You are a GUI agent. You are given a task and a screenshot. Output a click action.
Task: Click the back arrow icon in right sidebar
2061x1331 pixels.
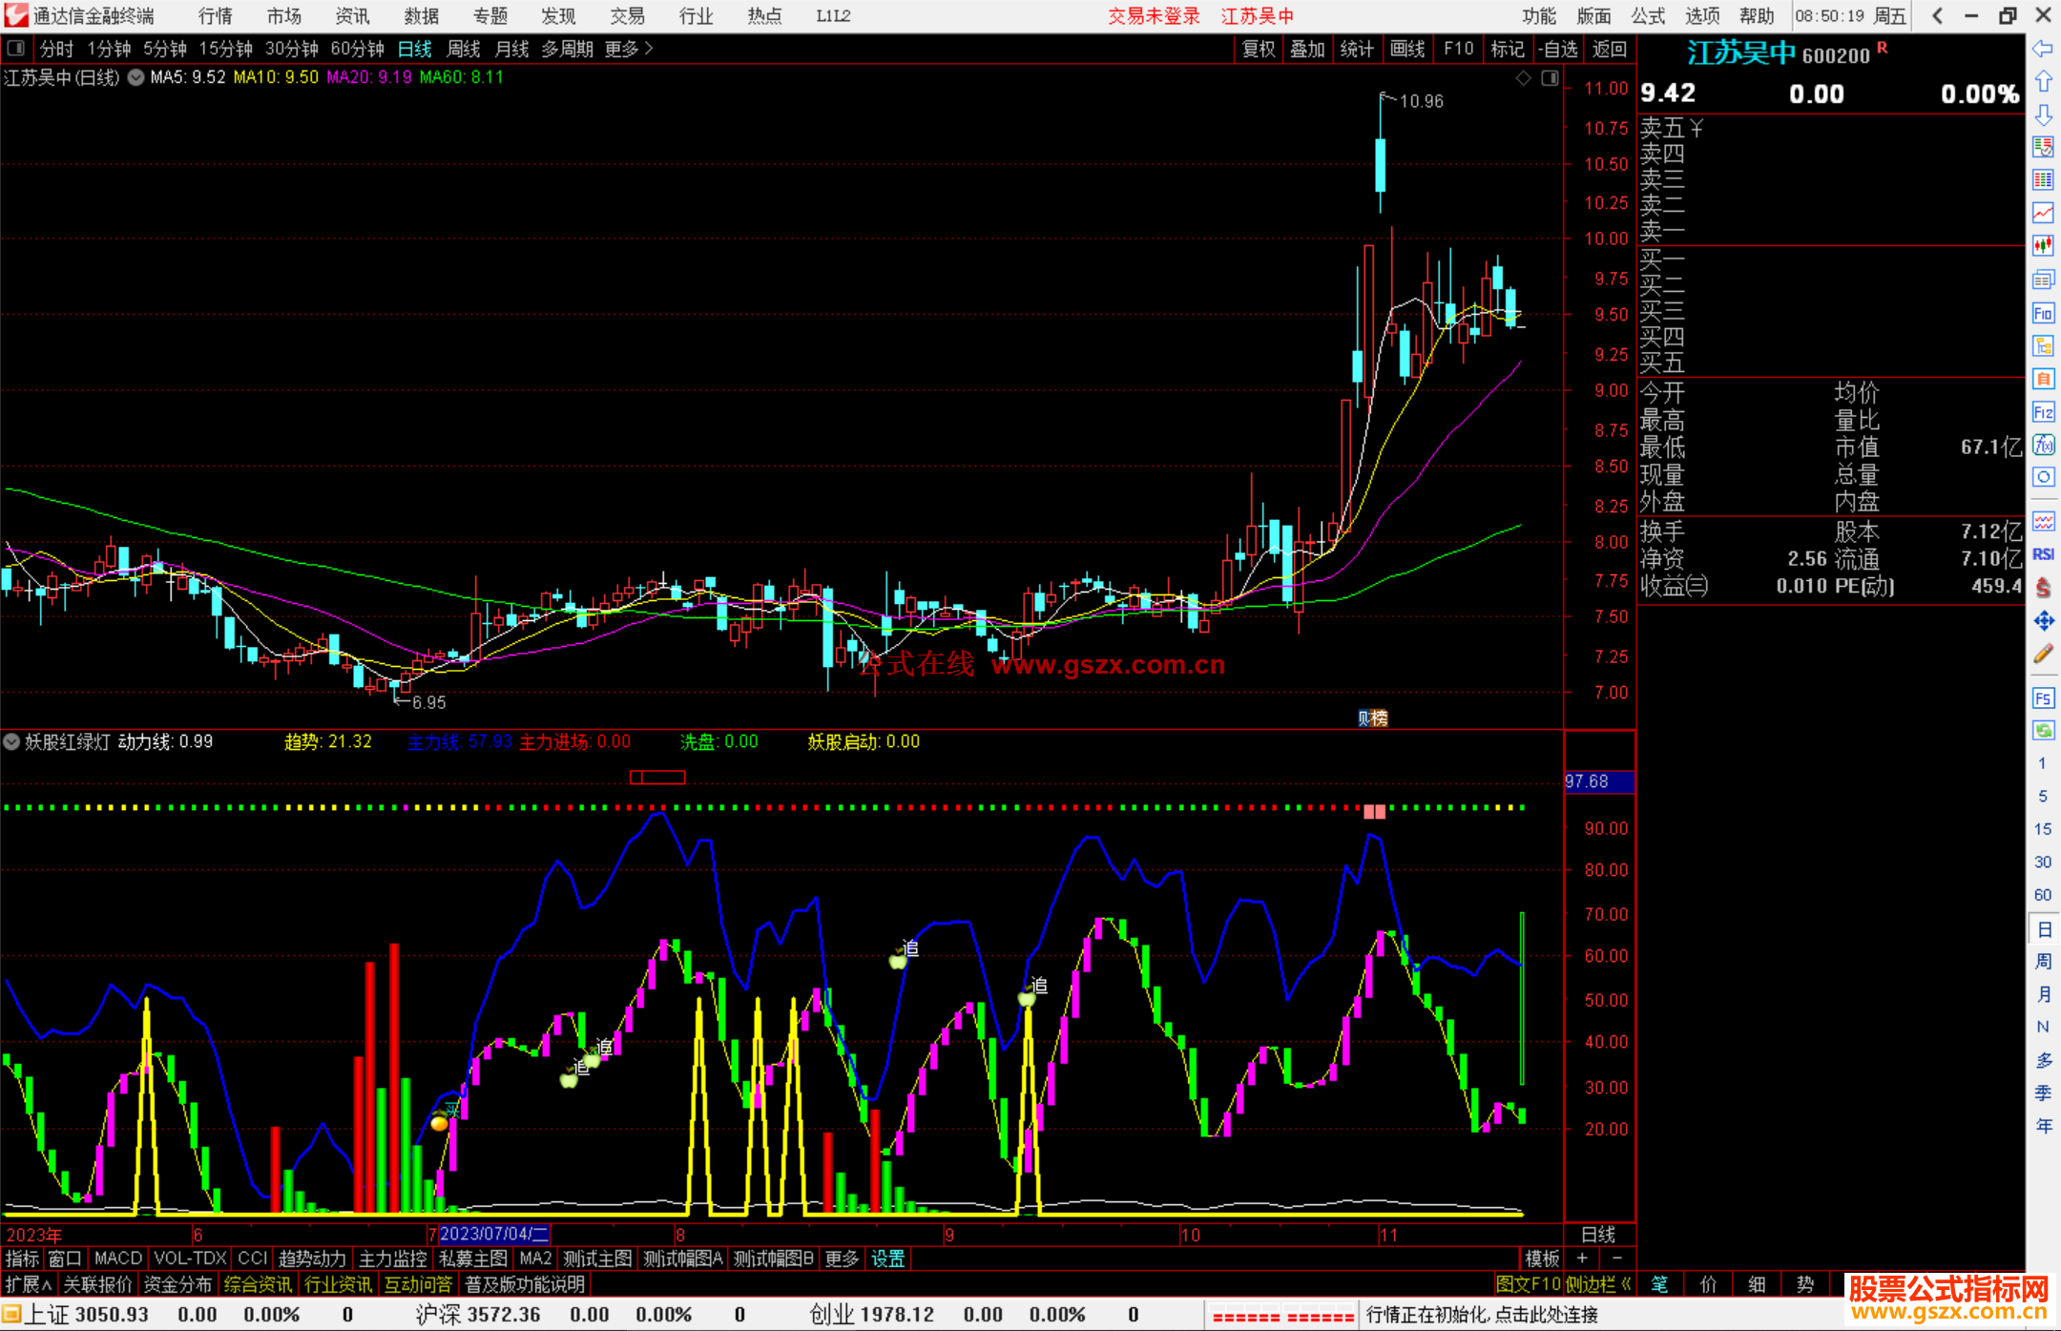(x=2043, y=49)
